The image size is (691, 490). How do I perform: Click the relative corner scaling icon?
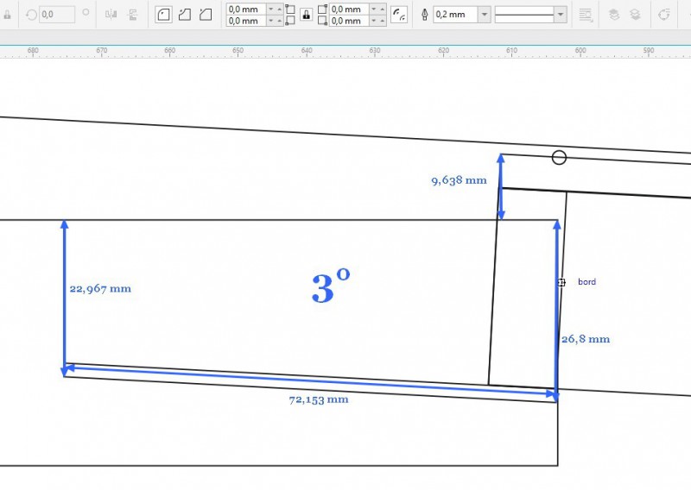(x=399, y=15)
